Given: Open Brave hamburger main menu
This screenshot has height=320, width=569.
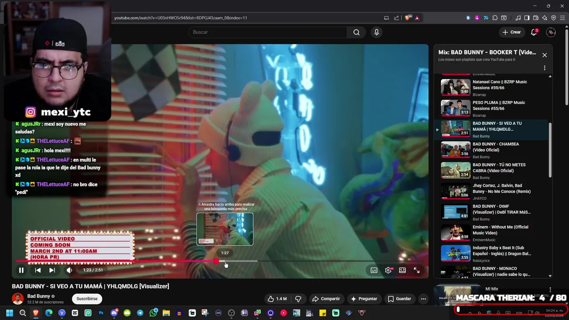Looking at the screenshot, I should [x=562, y=18].
